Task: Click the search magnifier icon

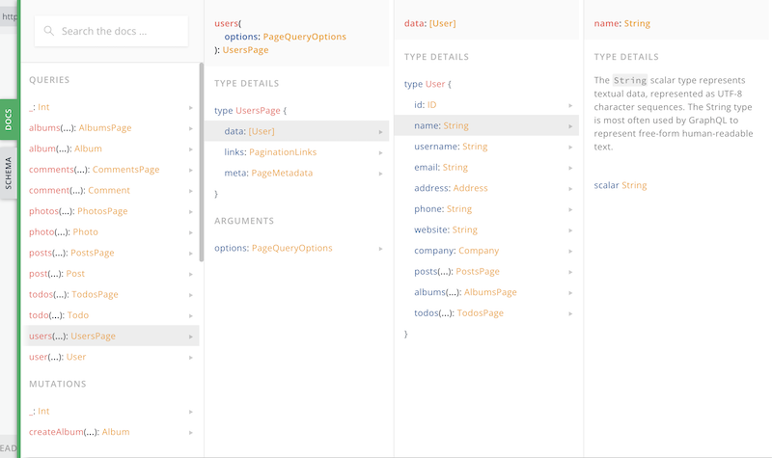Action: [x=49, y=31]
